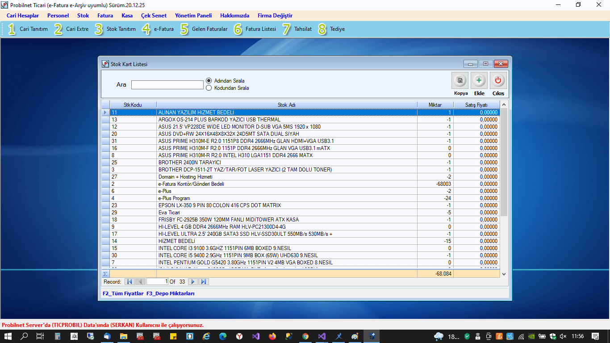Open Stok Tanıtım shortcut number 3
Image resolution: width=610 pixels, height=343 pixels.
coord(115,29)
